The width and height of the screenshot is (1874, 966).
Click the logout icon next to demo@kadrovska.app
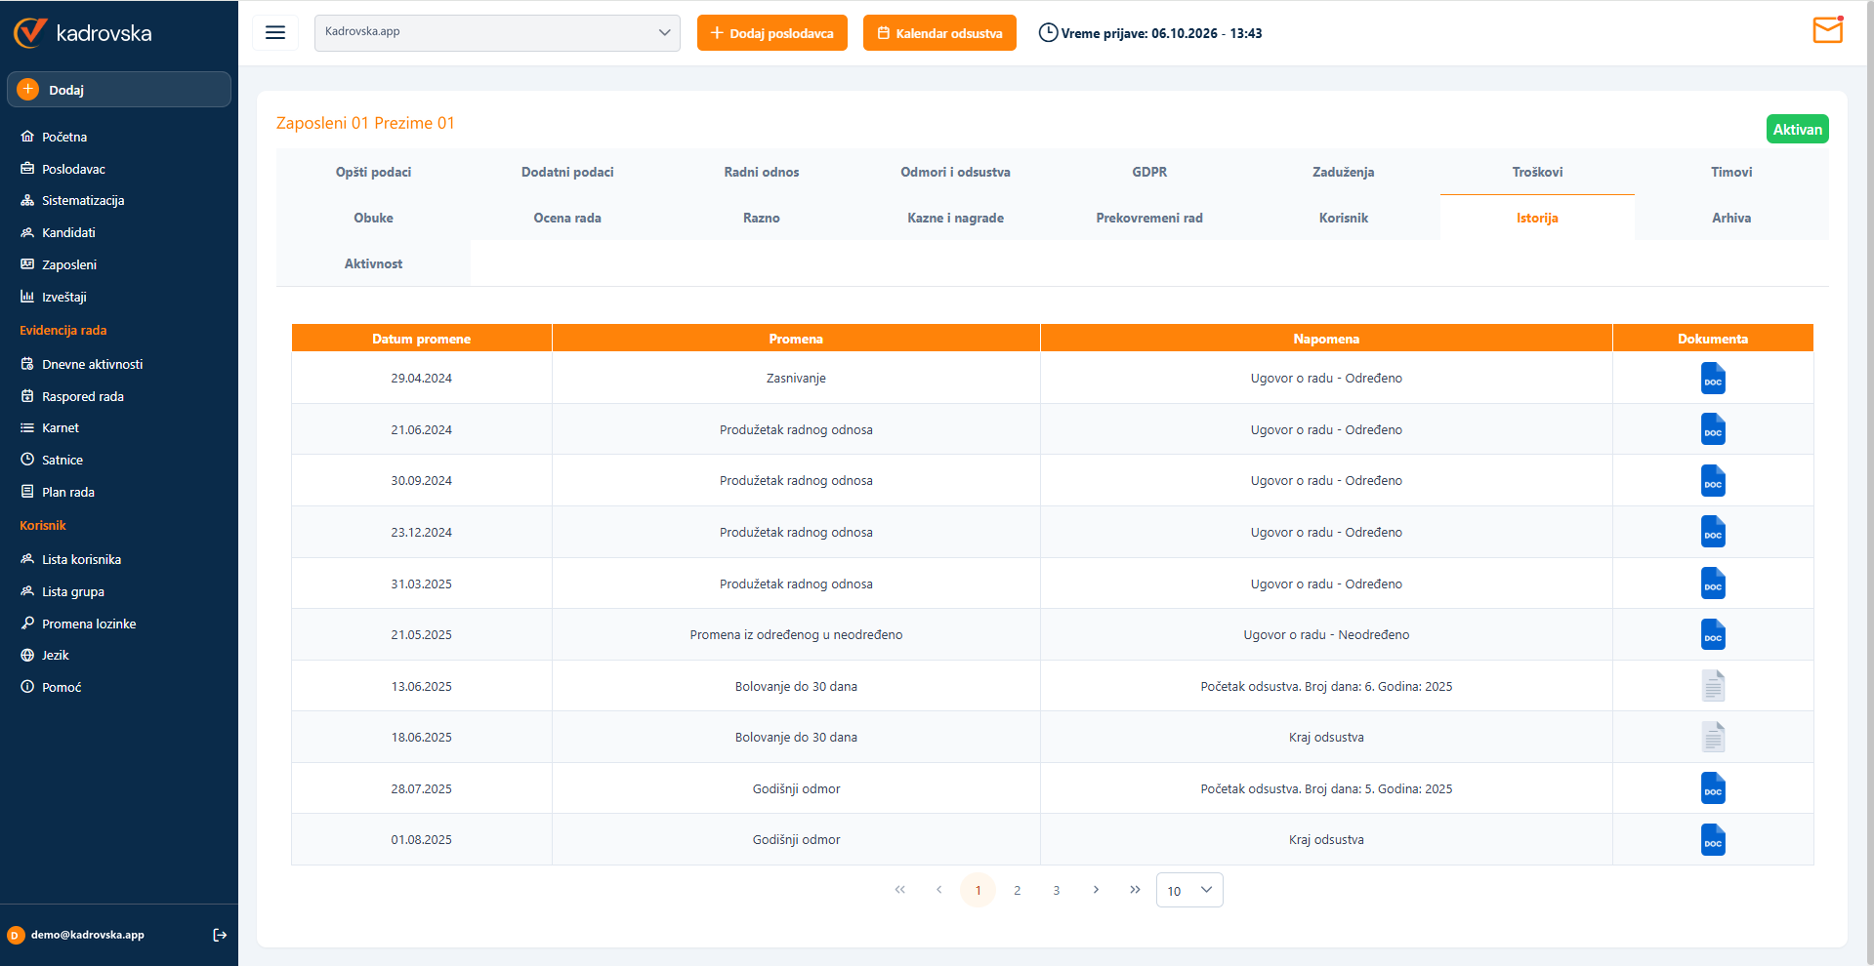[x=220, y=935]
